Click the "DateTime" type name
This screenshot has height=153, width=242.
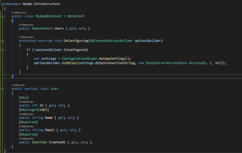point(39,142)
